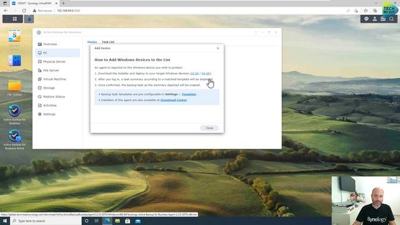Image resolution: width=400 pixels, height=225 pixels.
Task: Click the browser back arrow
Action: coord(6,11)
